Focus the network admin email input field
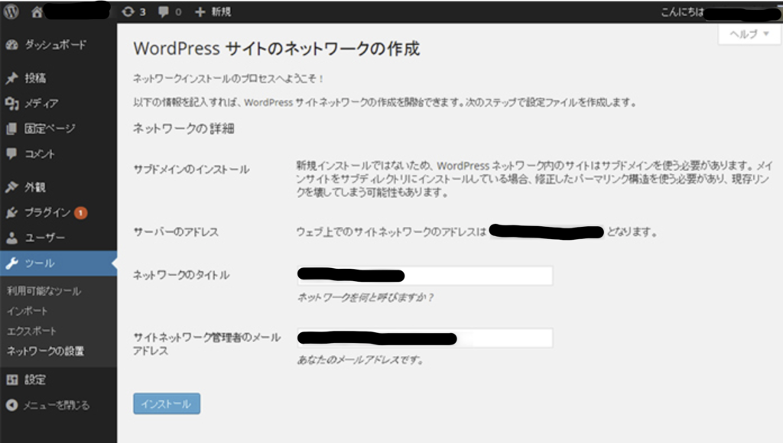 click(x=425, y=338)
